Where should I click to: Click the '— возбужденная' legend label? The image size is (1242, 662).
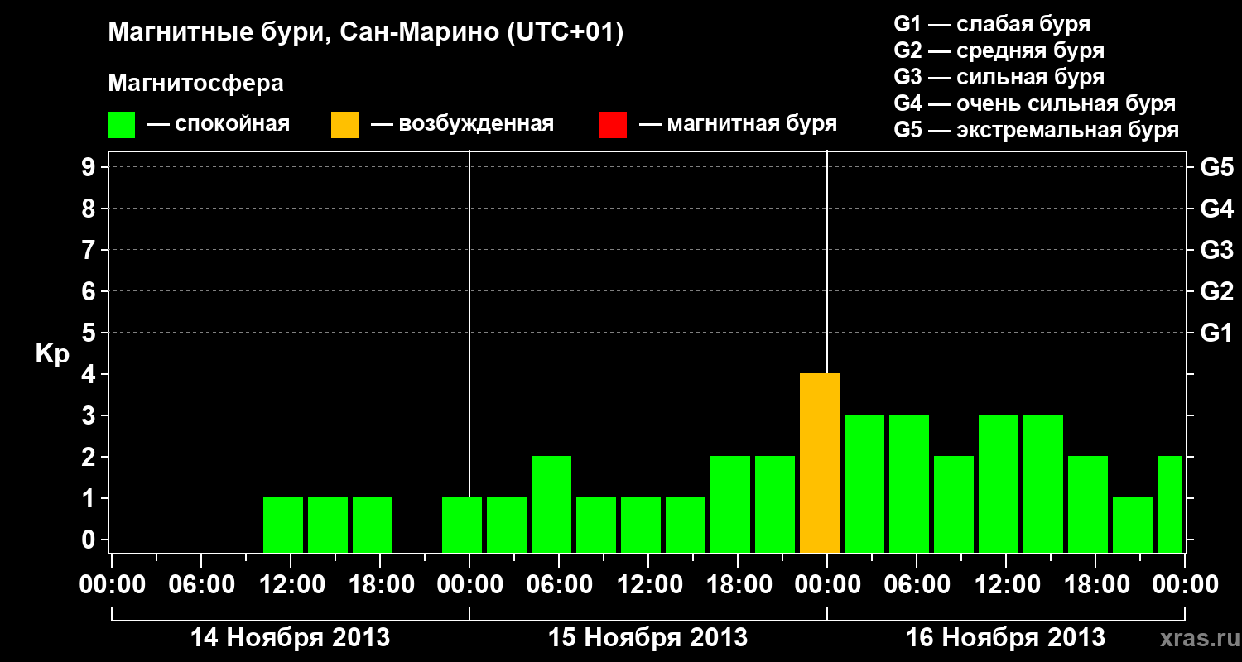[x=462, y=124]
